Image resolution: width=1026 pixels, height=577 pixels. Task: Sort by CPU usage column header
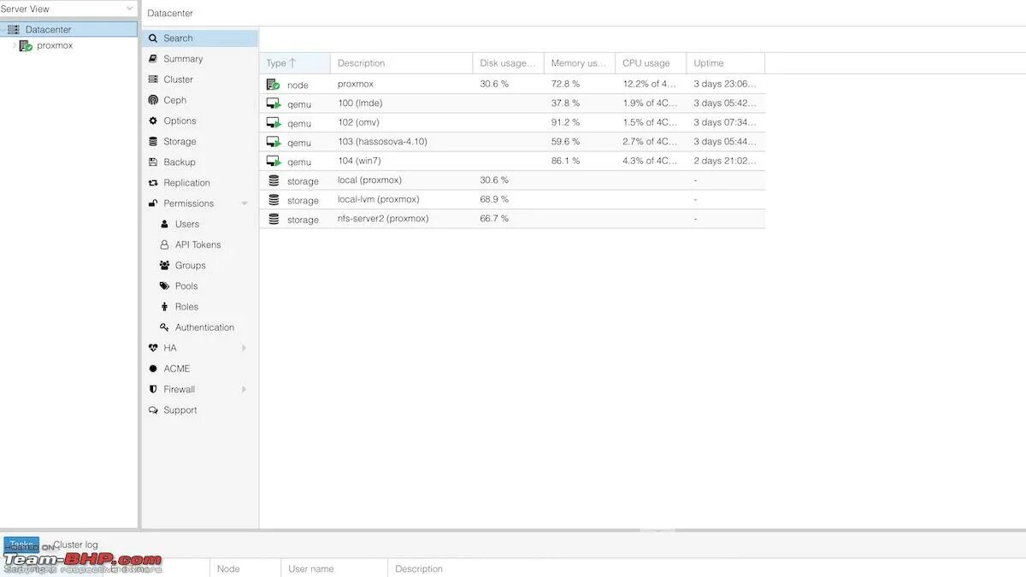tap(651, 63)
